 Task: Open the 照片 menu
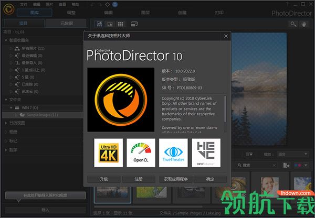pyautogui.click(x=49, y=4)
